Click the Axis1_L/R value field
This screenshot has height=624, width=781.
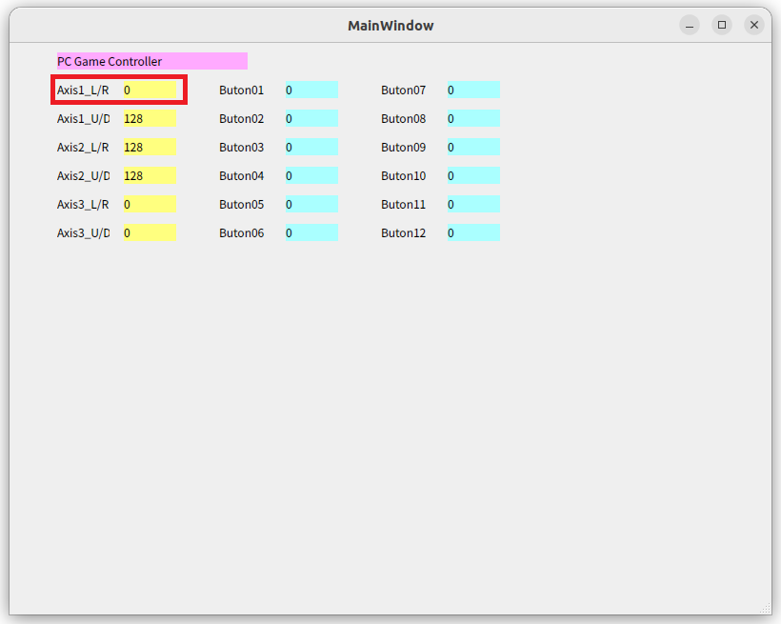click(x=148, y=90)
